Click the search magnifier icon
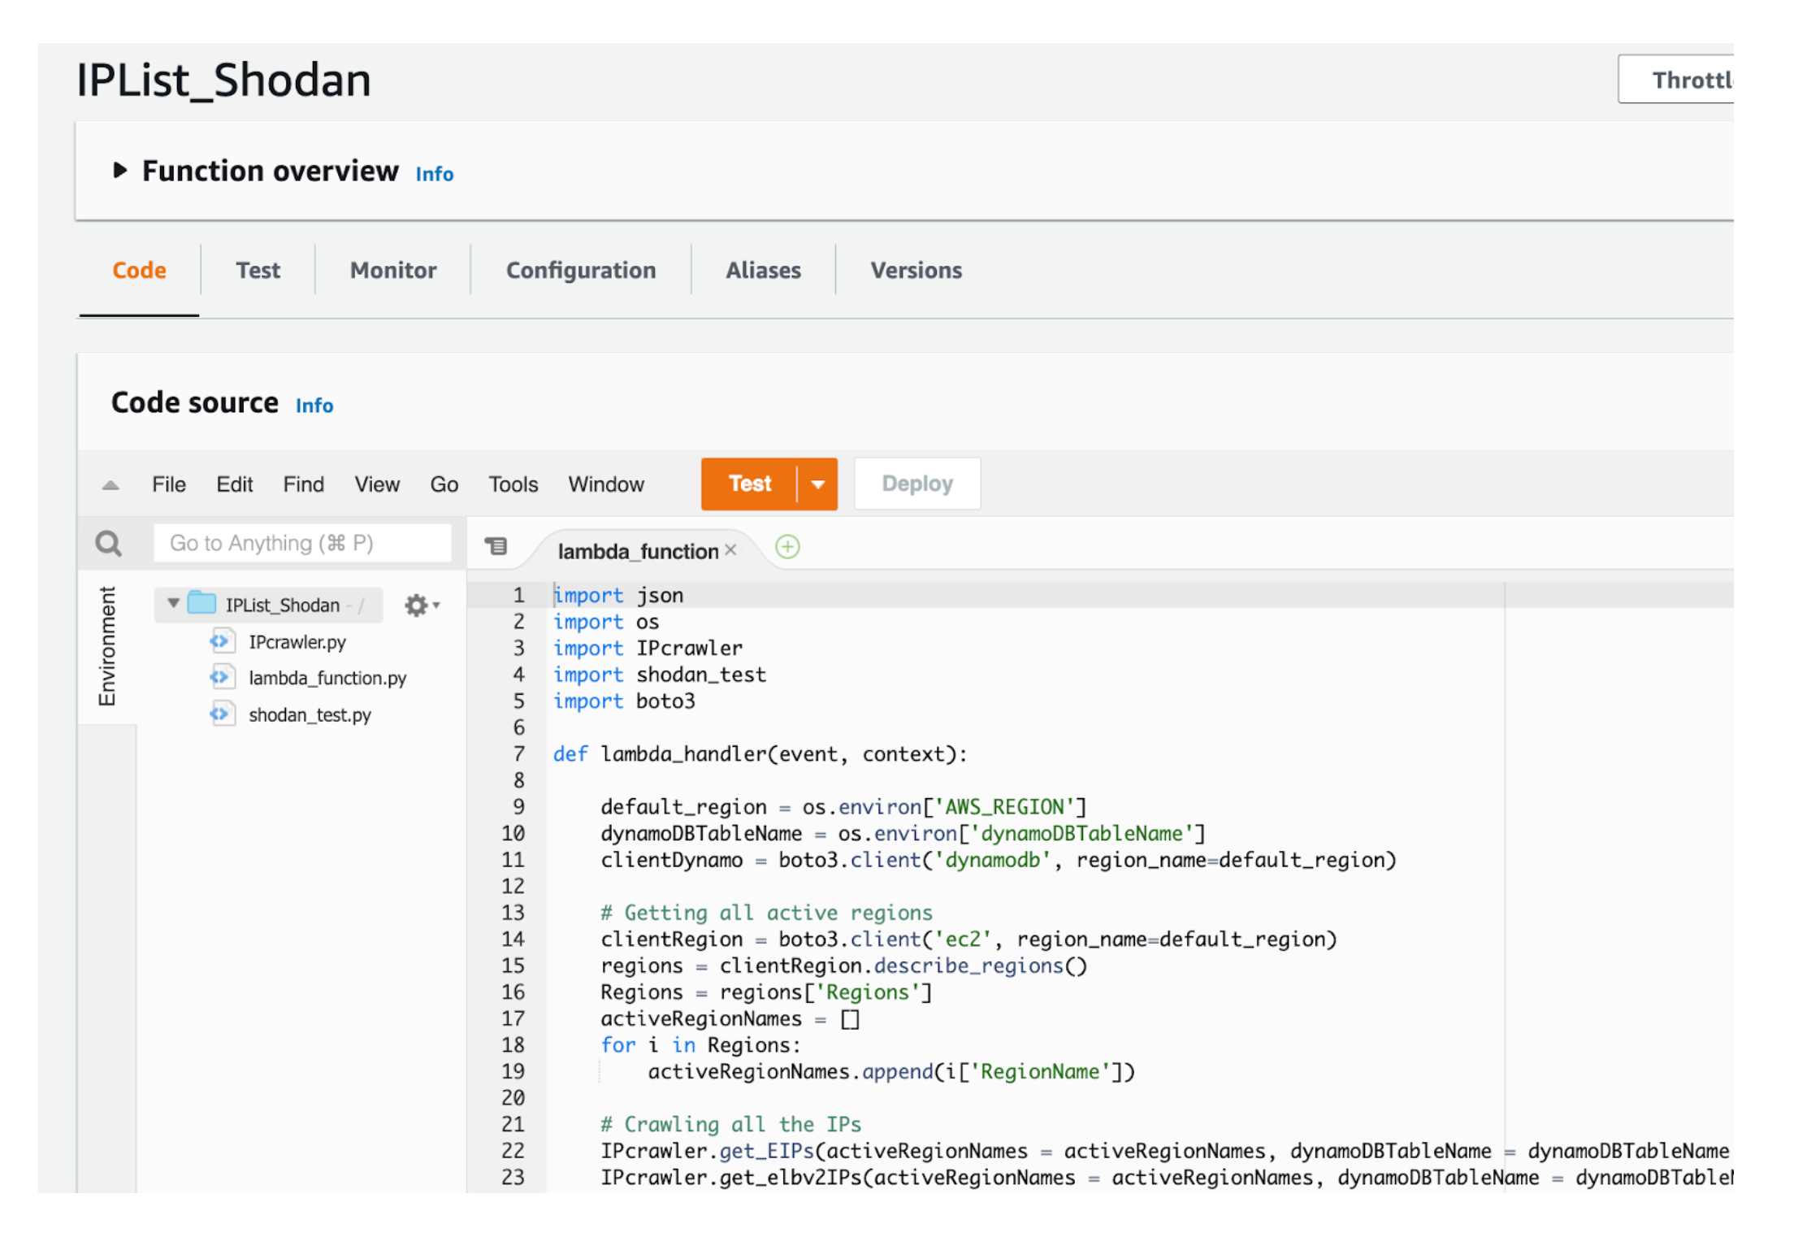Viewport: 1794px width, 1237px height. (x=108, y=543)
